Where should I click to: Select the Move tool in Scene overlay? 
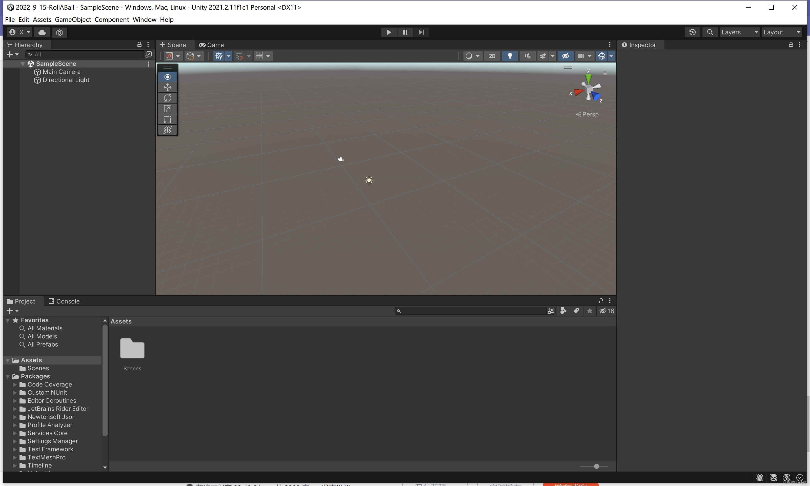(x=167, y=87)
